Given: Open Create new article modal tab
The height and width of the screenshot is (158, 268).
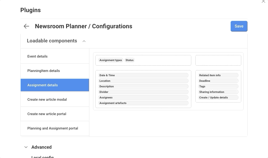Looking at the screenshot, I should click(x=55, y=99).
